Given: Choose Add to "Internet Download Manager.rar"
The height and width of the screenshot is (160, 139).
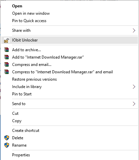Looking at the screenshot, I should point(69,57).
